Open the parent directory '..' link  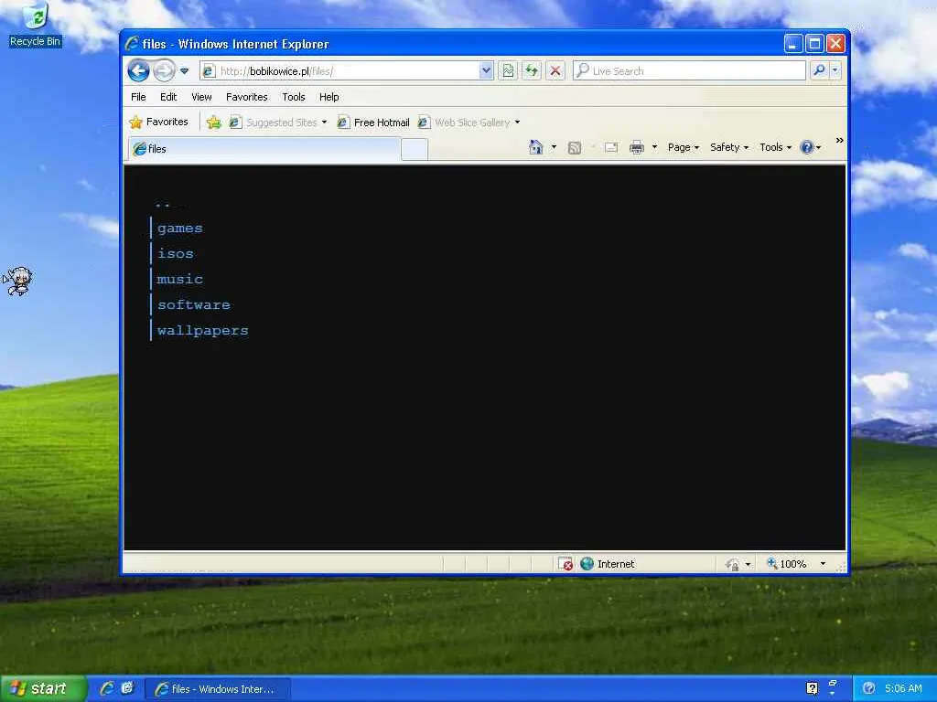(x=163, y=204)
